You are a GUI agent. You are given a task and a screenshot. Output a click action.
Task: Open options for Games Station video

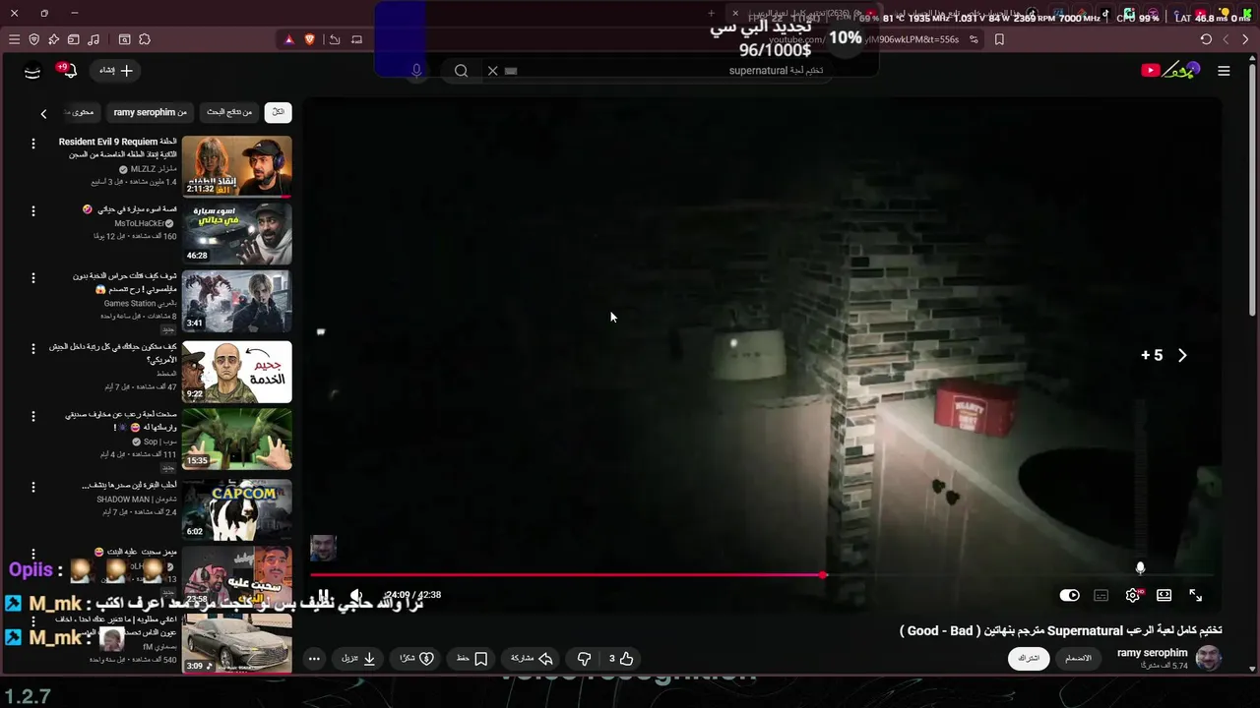coord(32,278)
